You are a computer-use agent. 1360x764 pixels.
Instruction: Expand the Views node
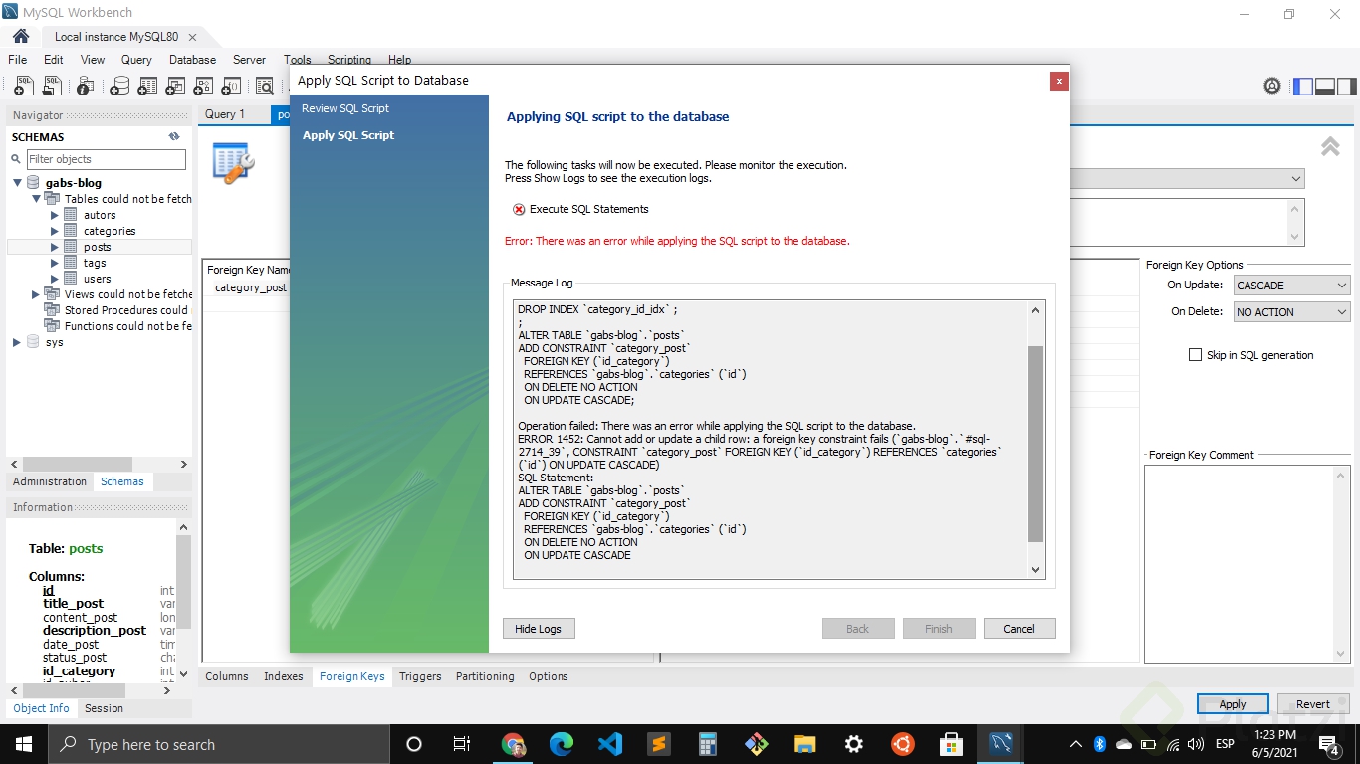pos(36,294)
